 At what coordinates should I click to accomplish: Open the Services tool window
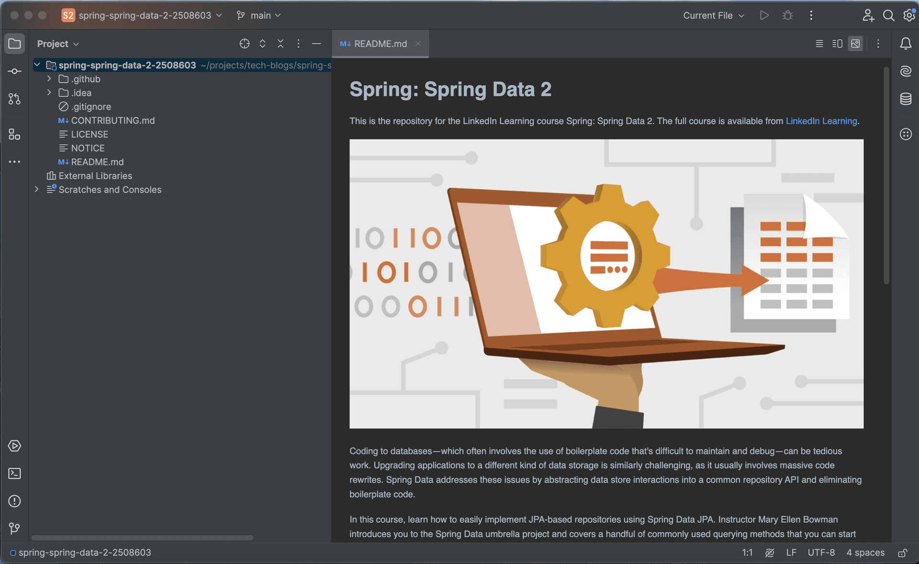coord(14,446)
